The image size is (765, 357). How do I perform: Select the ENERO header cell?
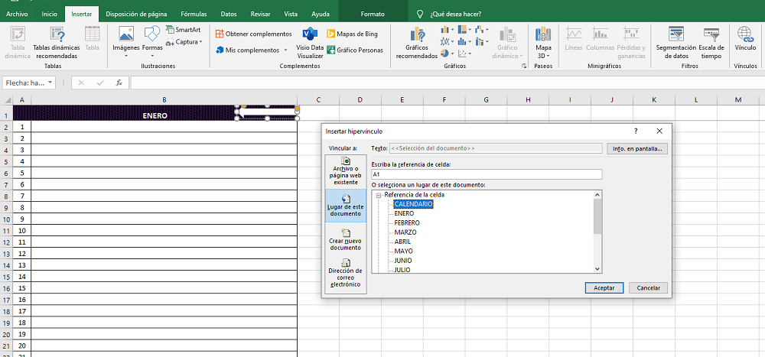[x=155, y=116]
